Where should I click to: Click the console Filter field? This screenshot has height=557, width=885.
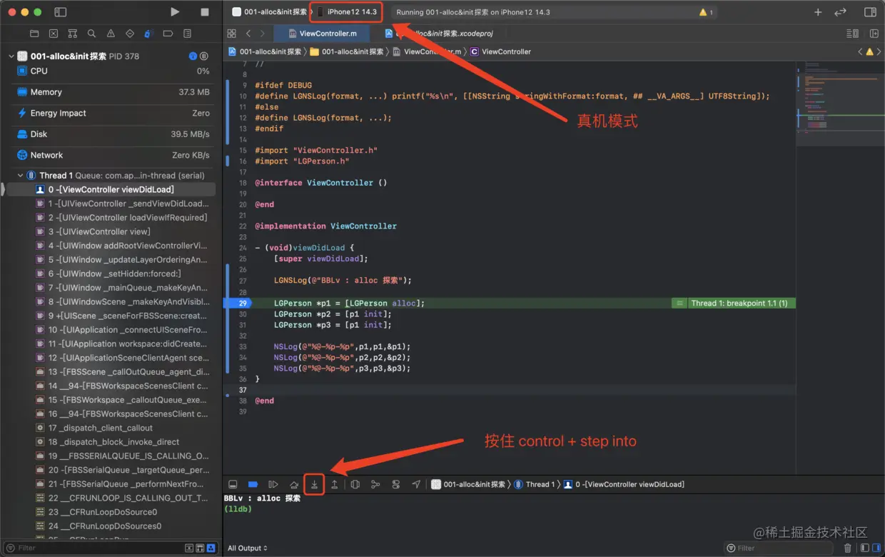[778, 548]
